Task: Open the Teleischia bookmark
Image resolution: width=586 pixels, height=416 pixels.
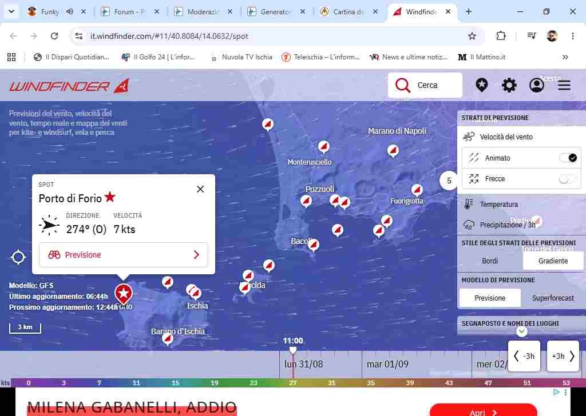Action: 321,57
